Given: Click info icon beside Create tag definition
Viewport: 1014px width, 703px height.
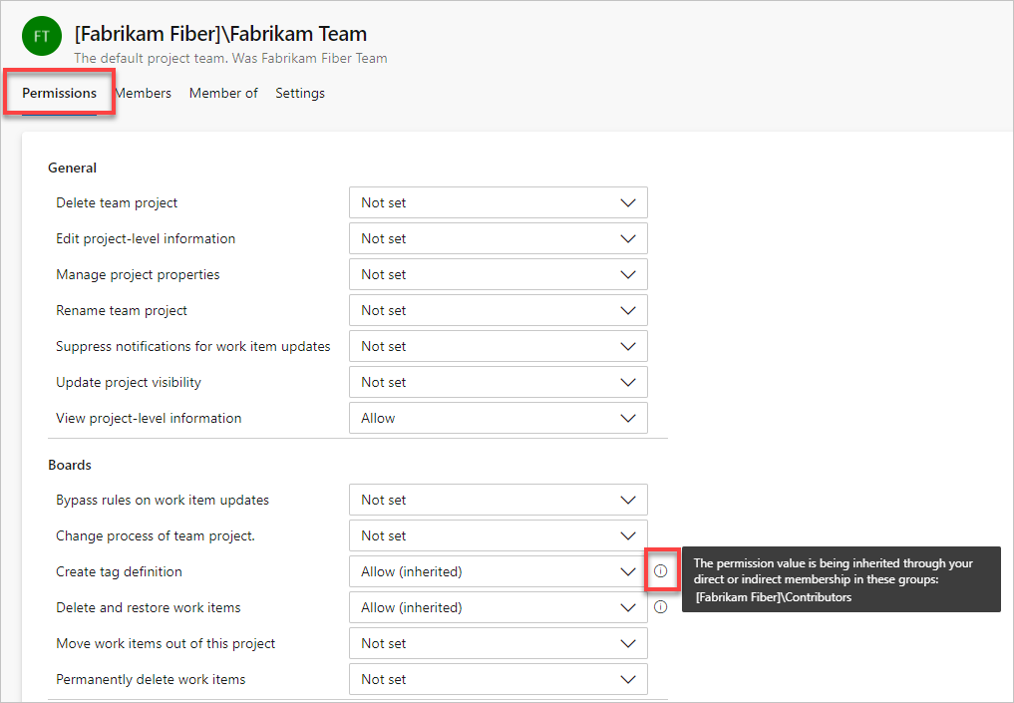Looking at the screenshot, I should 660,571.
